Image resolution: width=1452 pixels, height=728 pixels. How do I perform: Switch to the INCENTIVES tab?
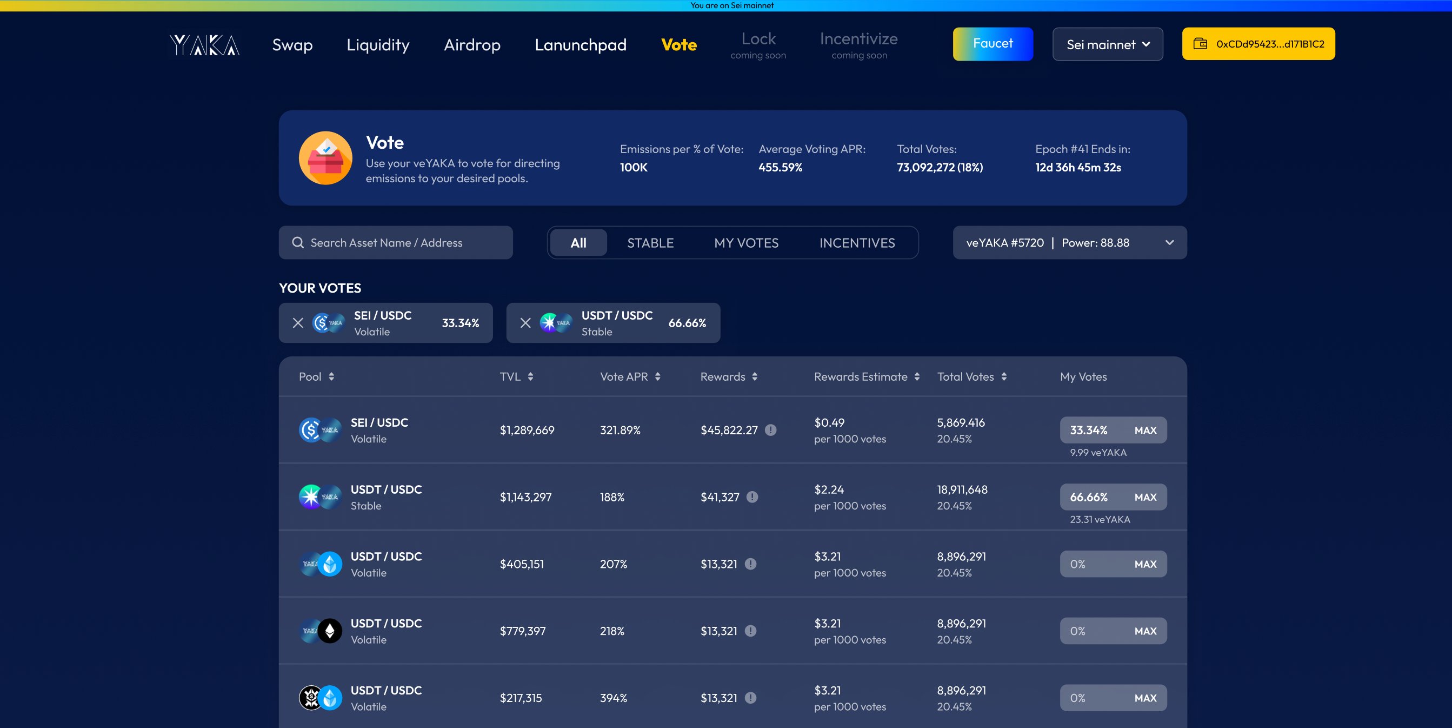pyautogui.click(x=856, y=242)
